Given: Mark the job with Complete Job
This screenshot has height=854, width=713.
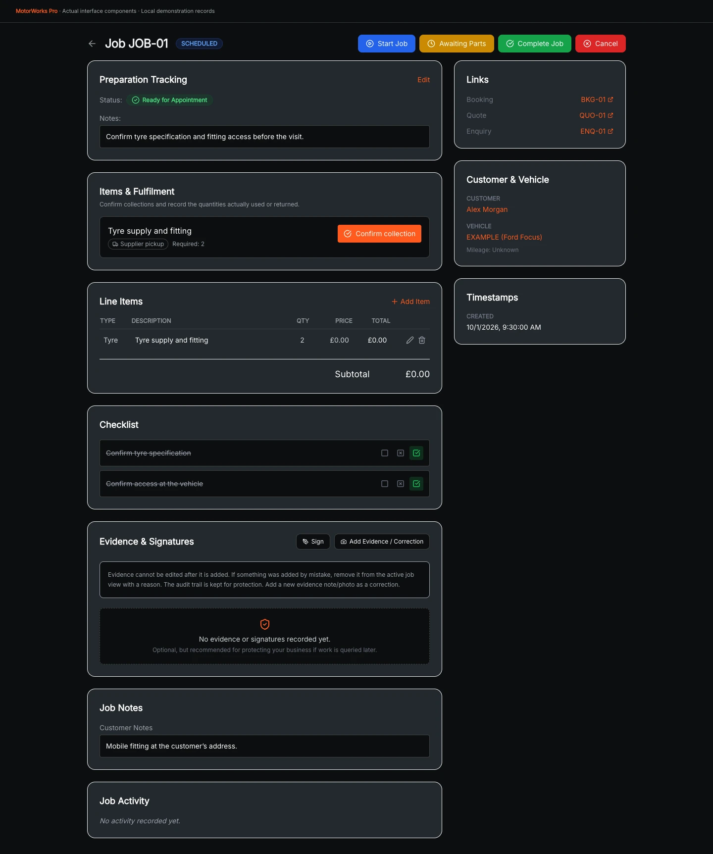Looking at the screenshot, I should [535, 44].
